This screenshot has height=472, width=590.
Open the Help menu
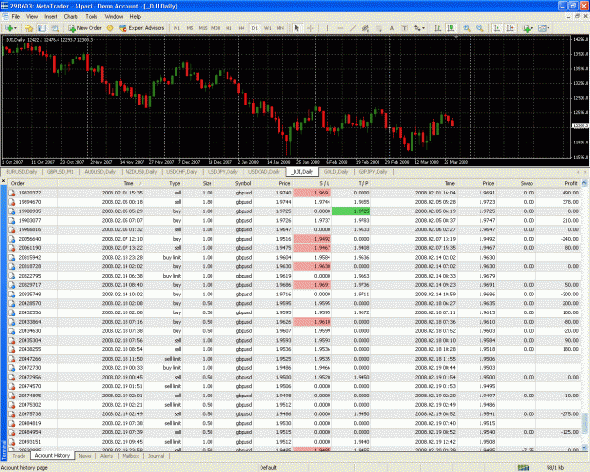click(x=135, y=17)
